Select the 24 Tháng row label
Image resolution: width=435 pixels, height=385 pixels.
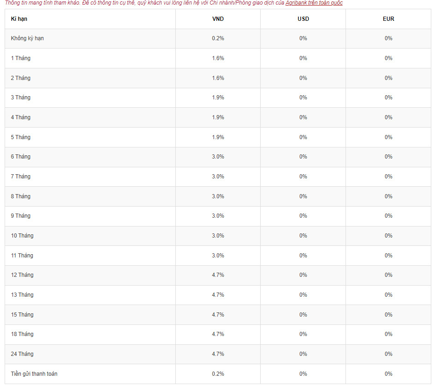coord(22,354)
